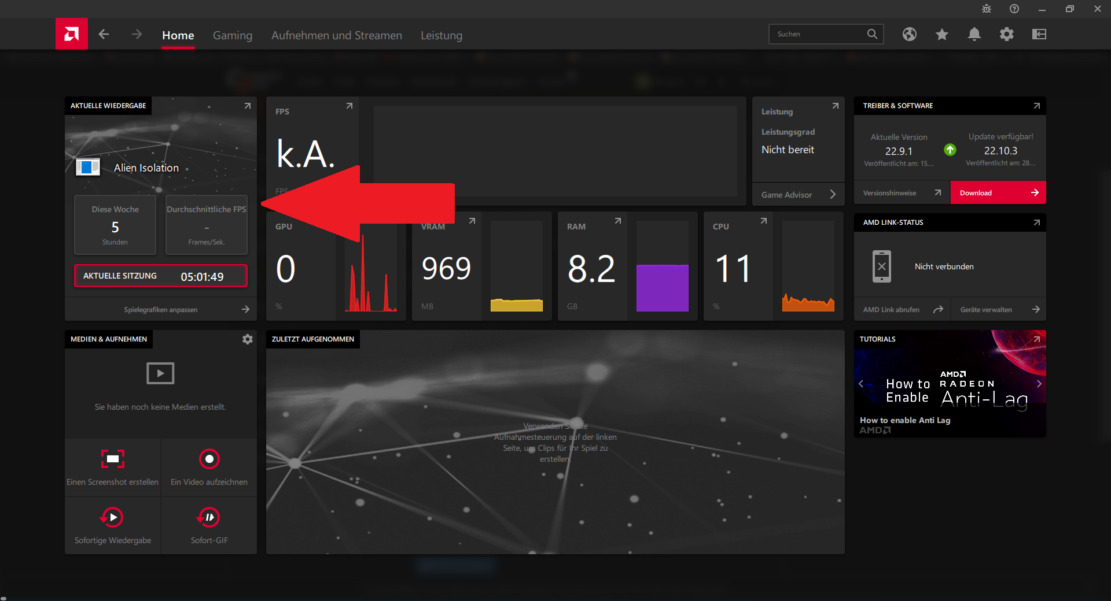Click the green update available icon
The height and width of the screenshot is (601, 1111).
point(950,150)
